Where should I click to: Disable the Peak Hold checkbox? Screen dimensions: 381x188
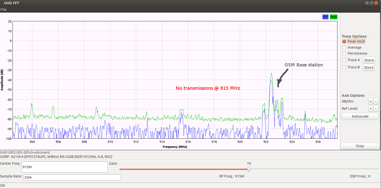(344, 41)
